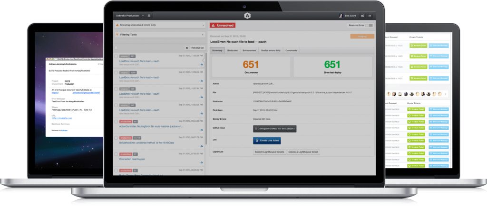This screenshot has width=487, height=206.
Task: Click the first avatar in the right laptop's avatar strip
Action: 388,94
